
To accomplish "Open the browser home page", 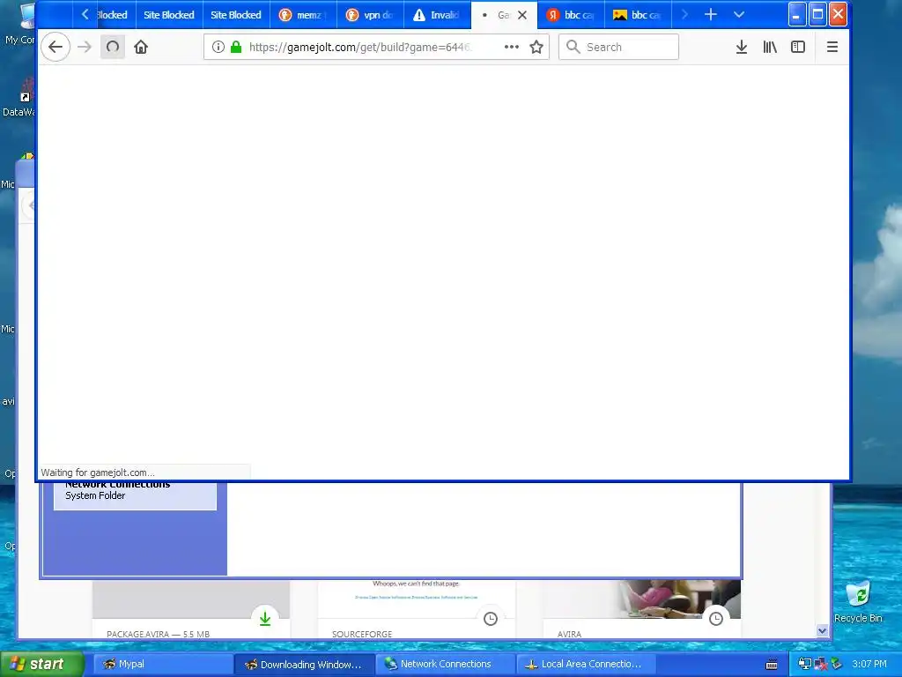I will (x=141, y=48).
